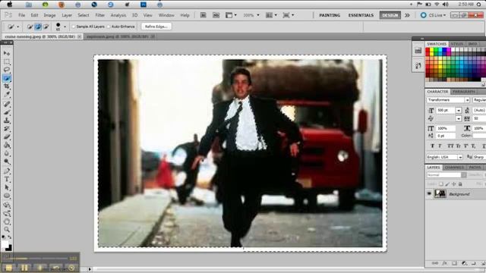Select the Eraser tool
The height and width of the screenshot is (273, 486).
7,136
